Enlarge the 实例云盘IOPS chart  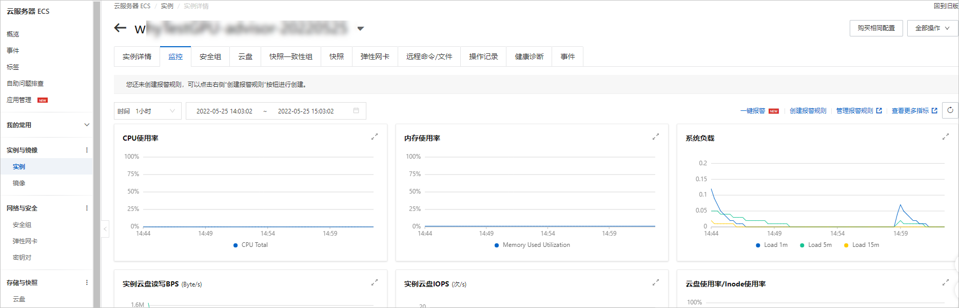656,282
